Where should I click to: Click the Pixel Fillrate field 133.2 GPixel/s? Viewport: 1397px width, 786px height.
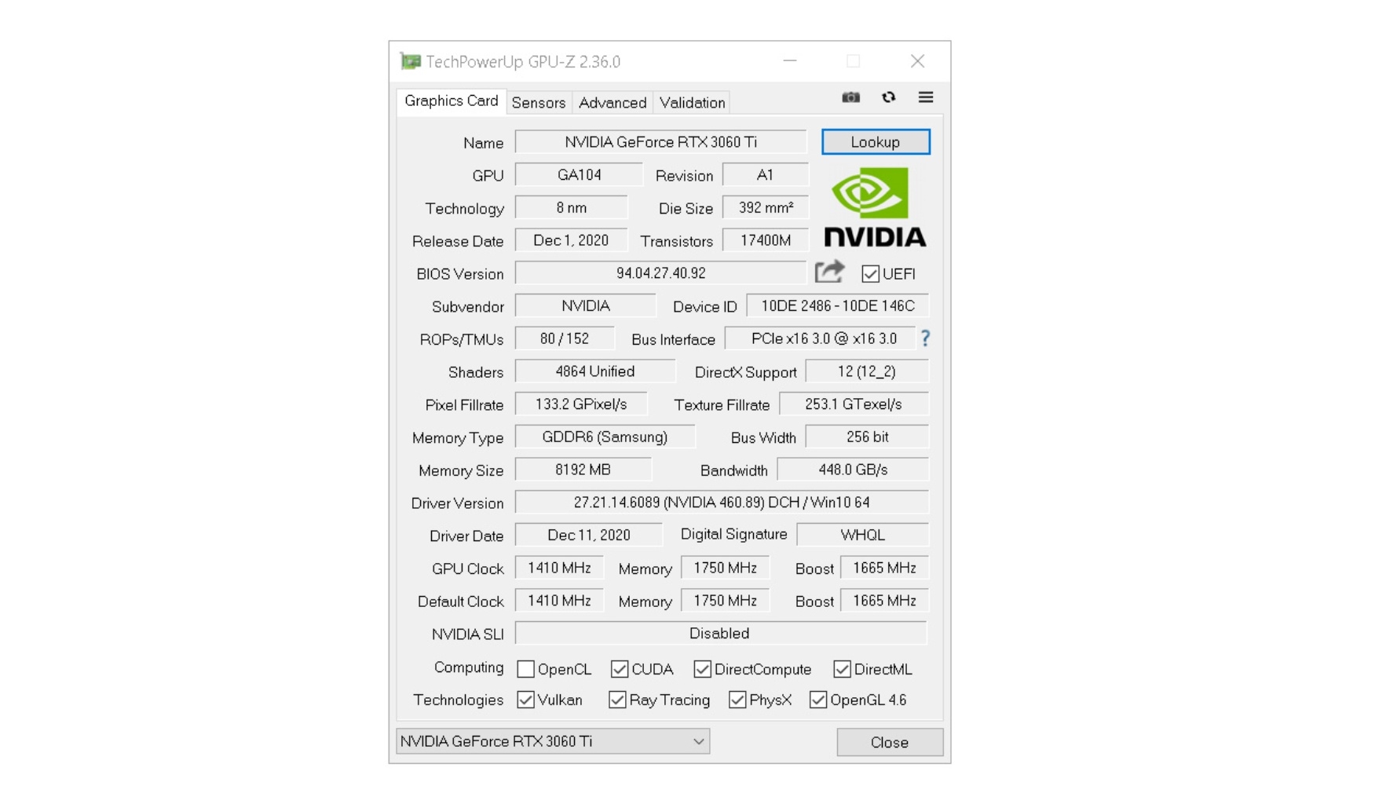(x=581, y=404)
